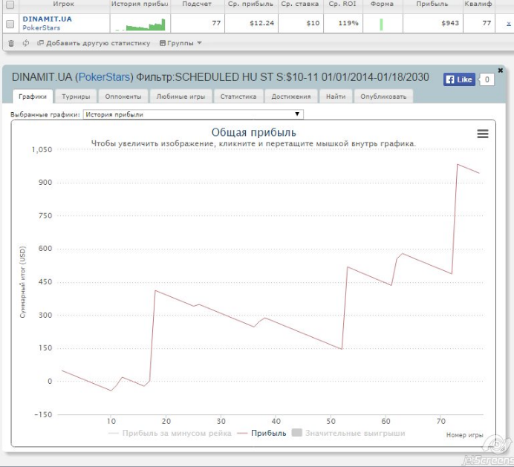Open the DINAMIT.UA player link
Viewport: 514px width, 467px height.
[x=48, y=19]
